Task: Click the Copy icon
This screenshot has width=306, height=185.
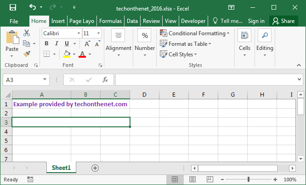Action: pos(26,44)
